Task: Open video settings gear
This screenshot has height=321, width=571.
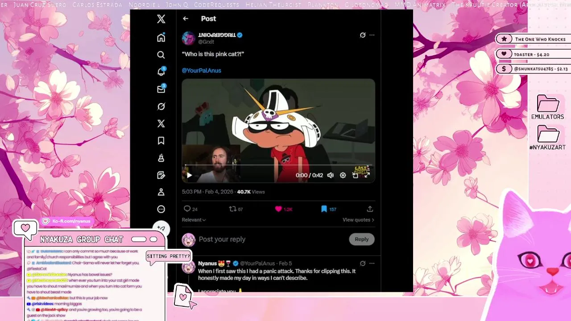Action: pyautogui.click(x=343, y=175)
